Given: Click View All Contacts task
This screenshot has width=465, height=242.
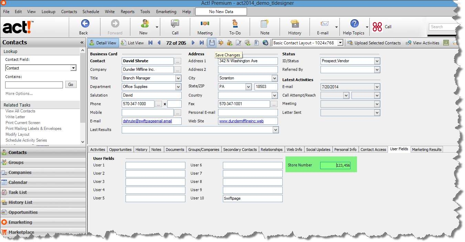Looking at the screenshot, I should coord(20,111).
